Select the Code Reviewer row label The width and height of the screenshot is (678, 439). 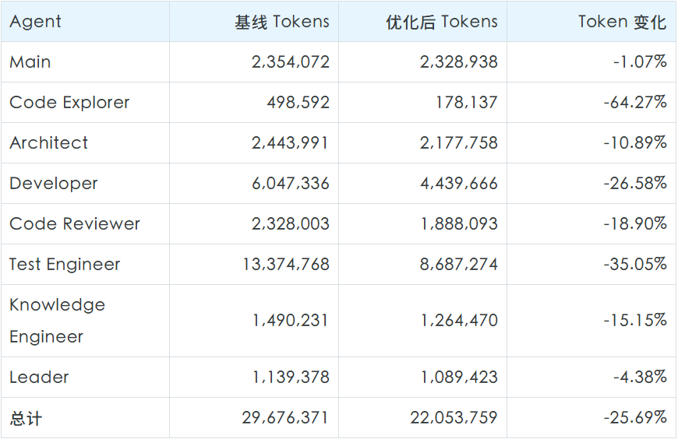[75, 224]
